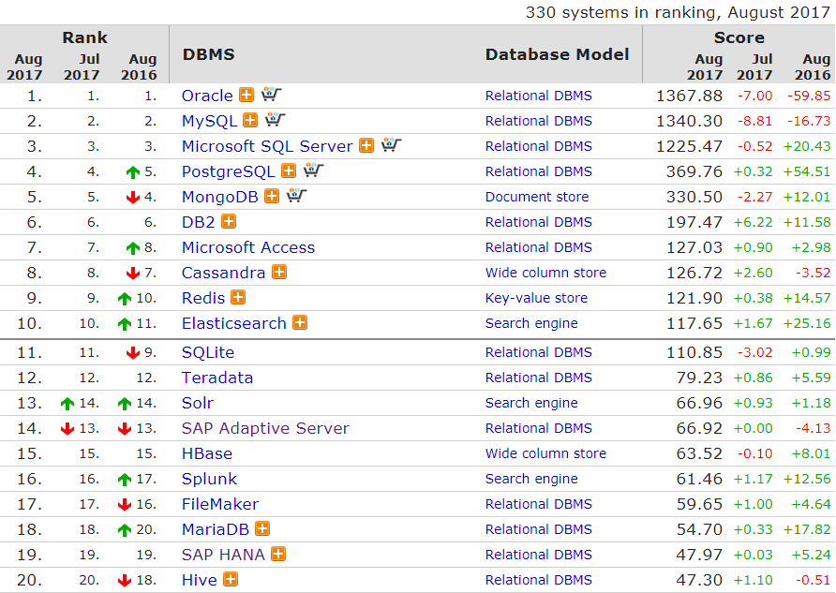Click the orange plus icon next to PostgreSQL
This screenshot has width=836, height=593.
[289, 170]
